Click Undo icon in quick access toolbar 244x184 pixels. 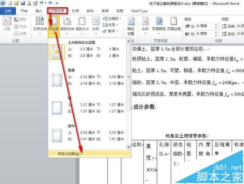pos(41,3)
